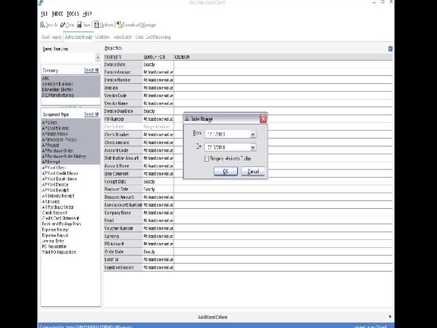Open the Index menu
Viewport: 437px width, 328px height.
click(x=58, y=13)
